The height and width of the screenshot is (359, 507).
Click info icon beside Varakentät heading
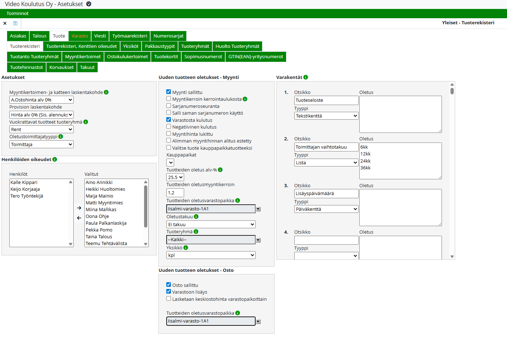(306, 77)
